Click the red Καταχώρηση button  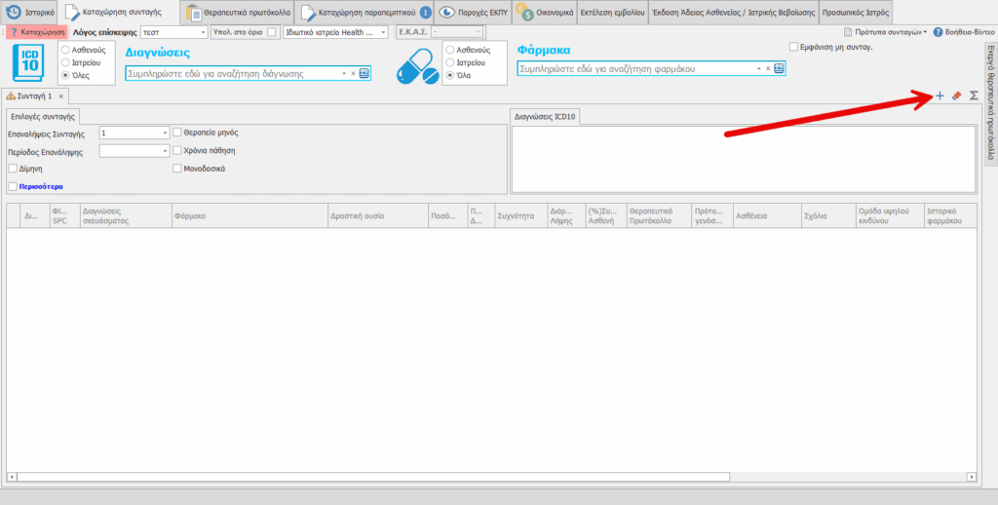[37, 32]
